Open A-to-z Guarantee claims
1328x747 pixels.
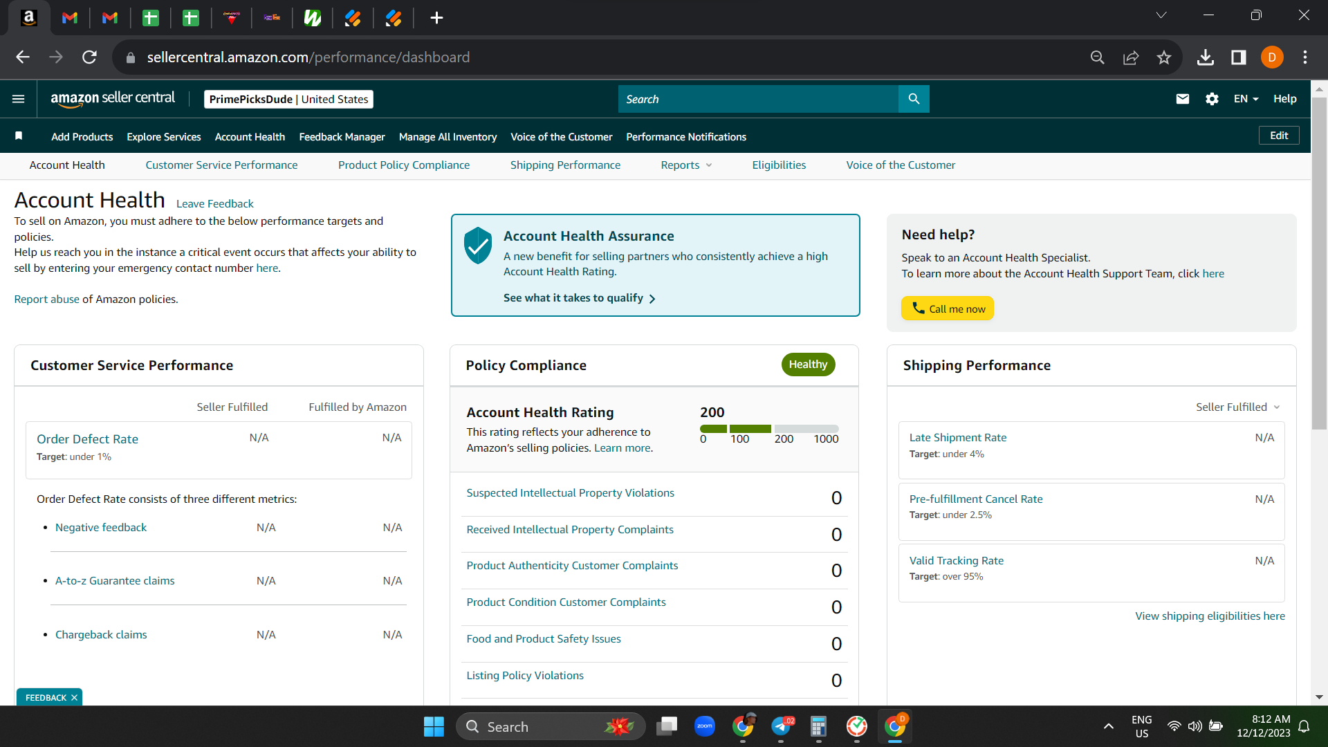[x=115, y=581]
